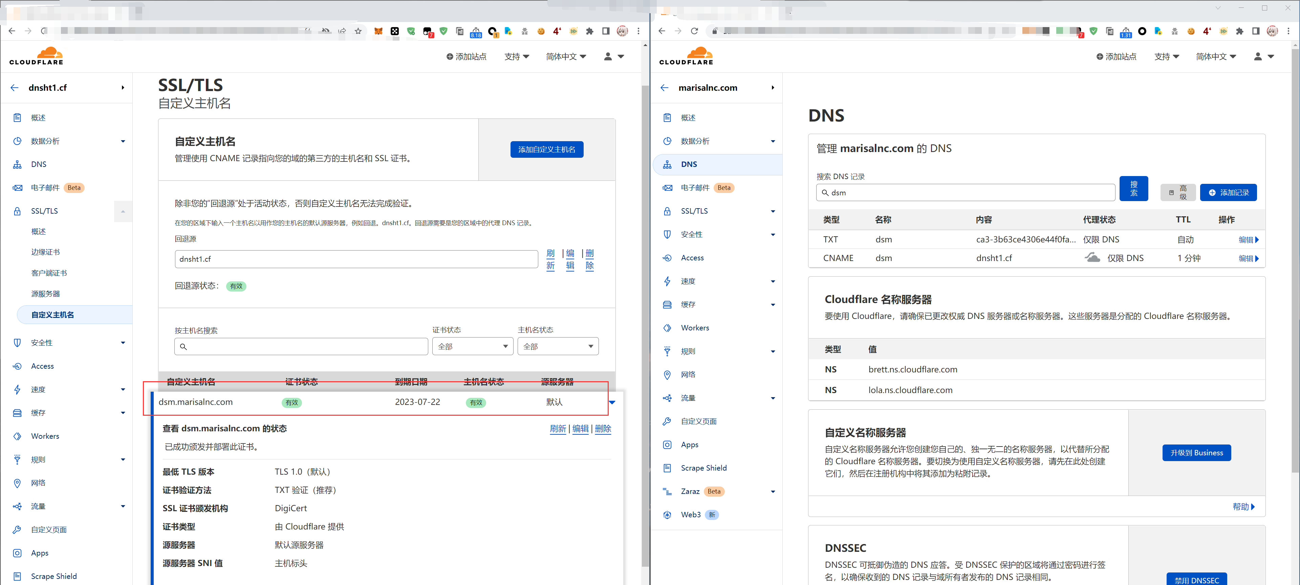Viewport: 1300px width, 585px height.
Task: Click the Apps icon in left window sidebar
Action: click(x=17, y=553)
